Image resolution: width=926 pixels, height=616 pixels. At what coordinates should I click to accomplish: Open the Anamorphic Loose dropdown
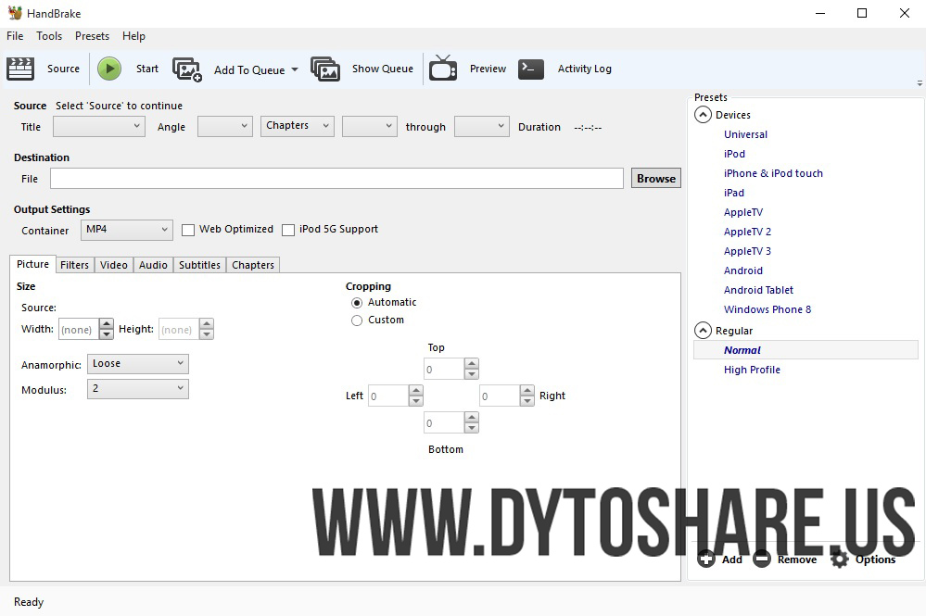(x=137, y=364)
